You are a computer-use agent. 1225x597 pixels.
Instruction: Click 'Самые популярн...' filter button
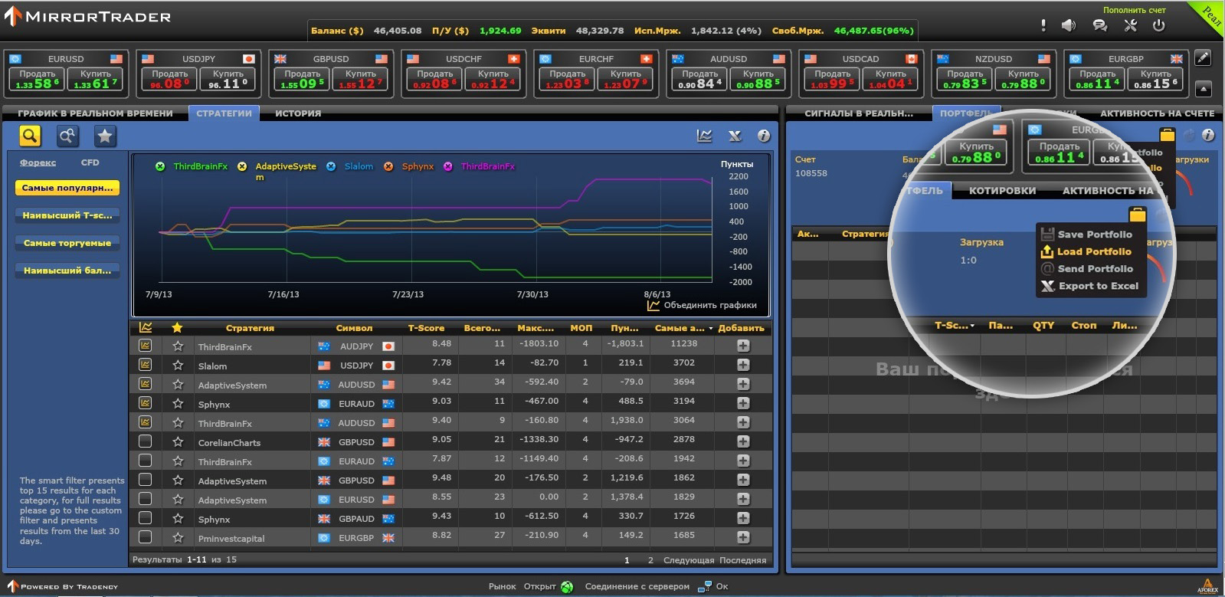[x=67, y=188]
